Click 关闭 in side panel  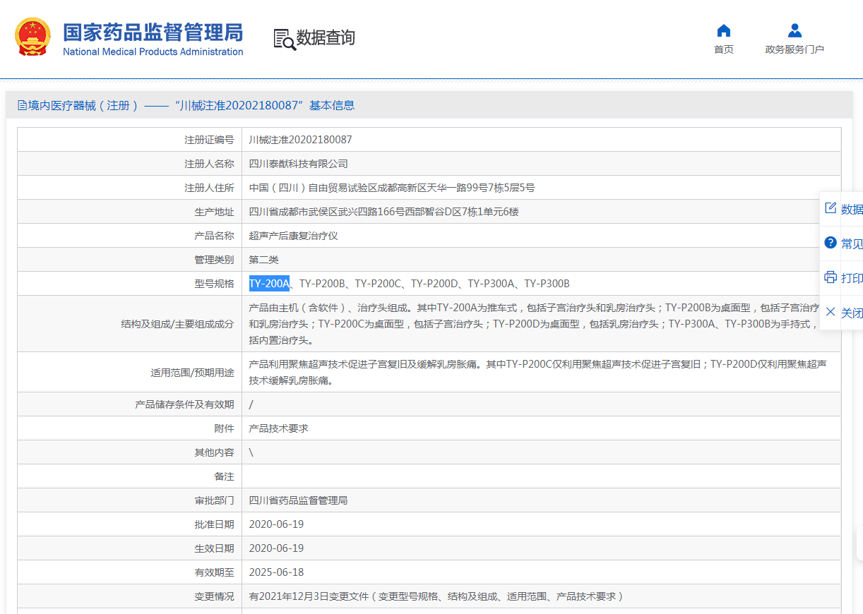[x=852, y=313]
